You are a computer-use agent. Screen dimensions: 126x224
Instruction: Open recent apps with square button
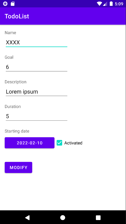tap(98, 218)
